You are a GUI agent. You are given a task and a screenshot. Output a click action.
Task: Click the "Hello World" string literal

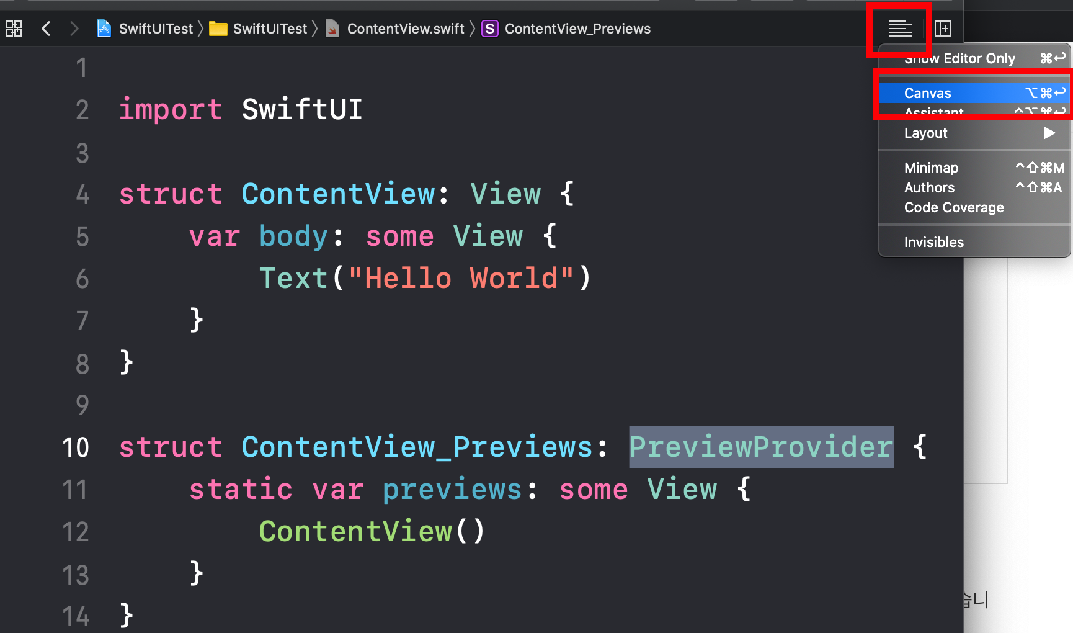(461, 278)
